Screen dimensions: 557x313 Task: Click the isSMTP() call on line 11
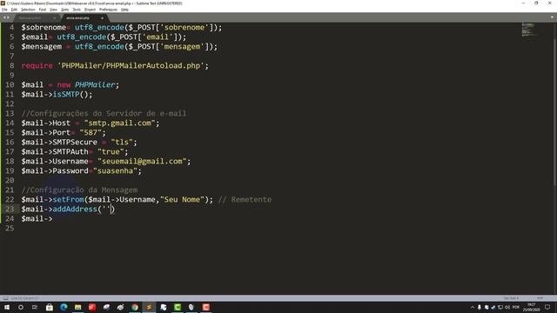(72, 95)
